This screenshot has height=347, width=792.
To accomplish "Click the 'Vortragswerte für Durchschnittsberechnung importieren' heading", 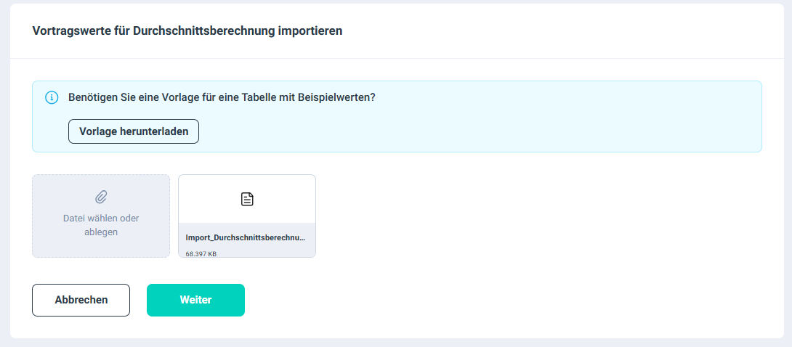I will [187, 30].
